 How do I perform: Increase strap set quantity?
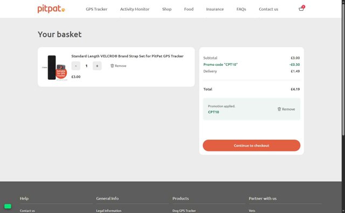pos(97,66)
